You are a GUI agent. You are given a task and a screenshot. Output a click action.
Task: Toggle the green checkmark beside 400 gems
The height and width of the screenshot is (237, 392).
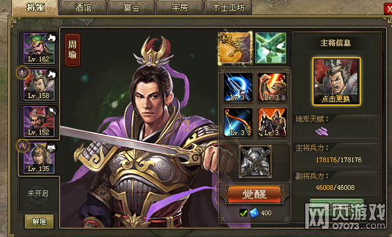pyautogui.click(x=243, y=213)
